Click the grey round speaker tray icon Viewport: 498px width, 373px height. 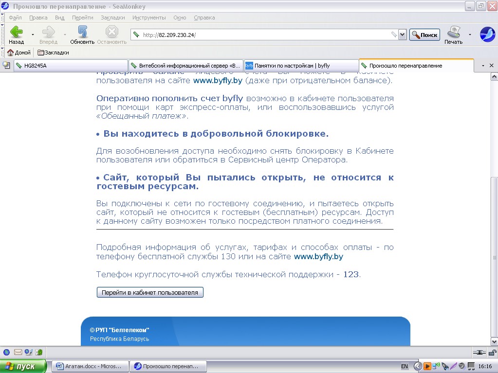click(462, 366)
